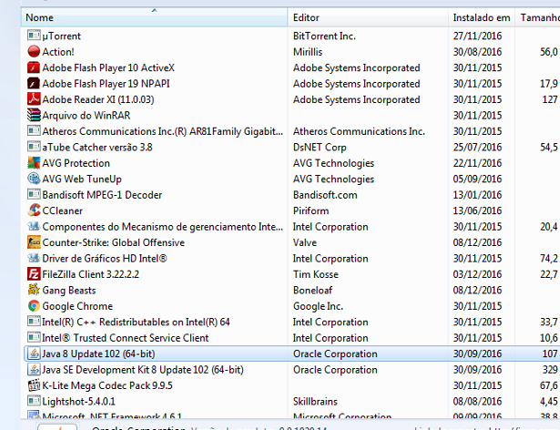
Task: Click the Java 8 Update 102 icon
Action: (x=34, y=353)
